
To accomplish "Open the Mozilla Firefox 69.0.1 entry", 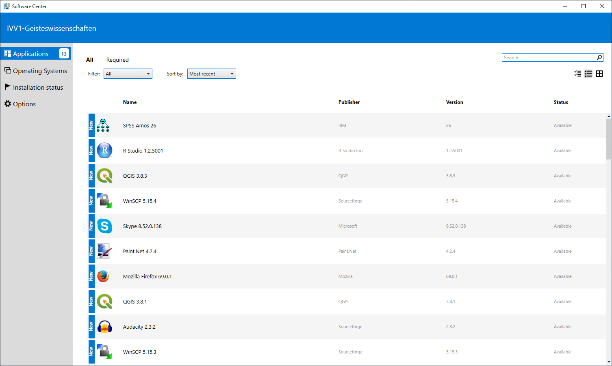I will click(347, 276).
